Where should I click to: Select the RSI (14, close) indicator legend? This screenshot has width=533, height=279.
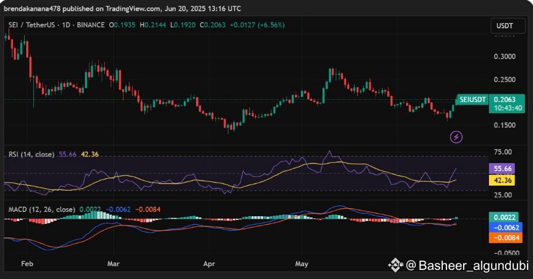pos(31,155)
